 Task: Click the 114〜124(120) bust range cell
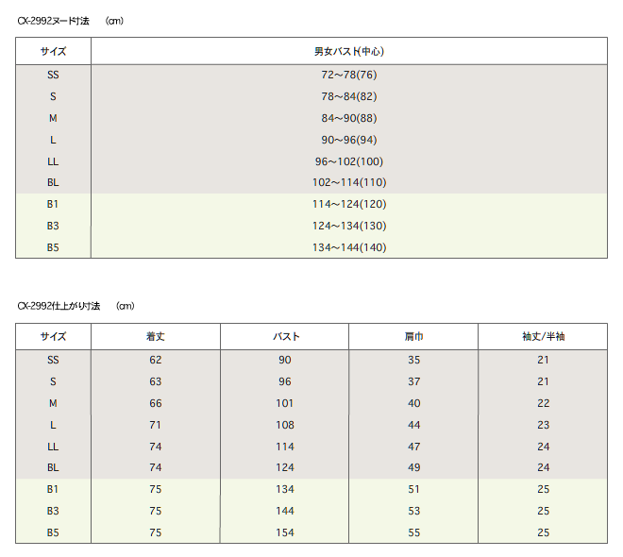click(x=348, y=204)
